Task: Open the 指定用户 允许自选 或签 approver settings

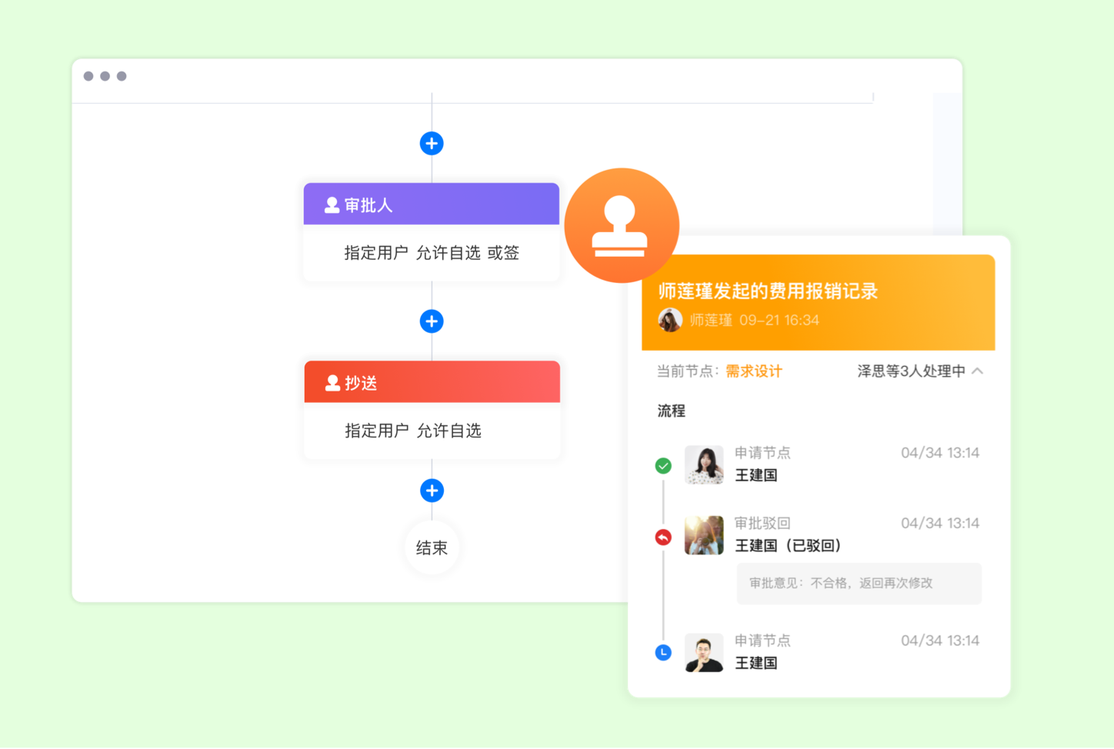Action: [432, 253]
